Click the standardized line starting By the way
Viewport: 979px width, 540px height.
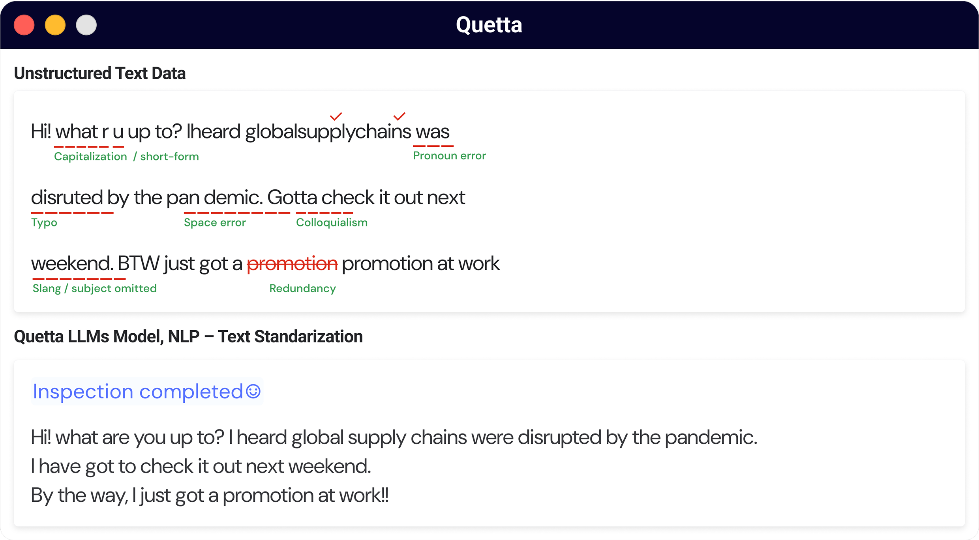210,495
